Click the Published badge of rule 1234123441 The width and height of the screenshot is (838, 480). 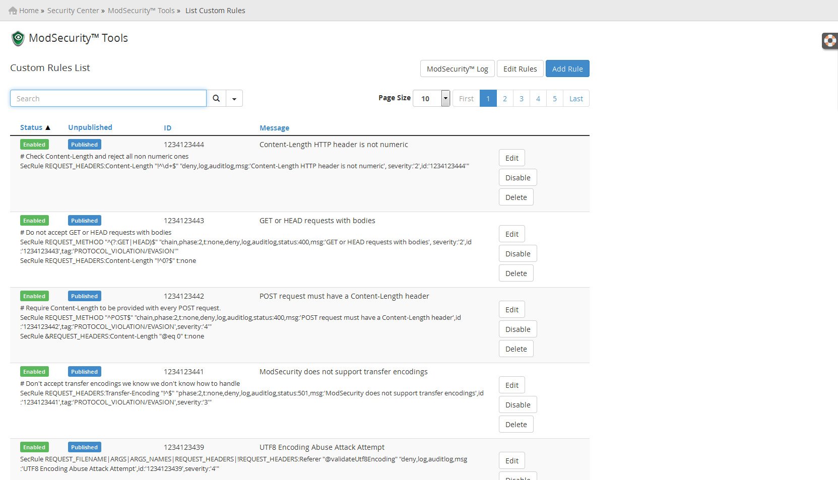85,372
